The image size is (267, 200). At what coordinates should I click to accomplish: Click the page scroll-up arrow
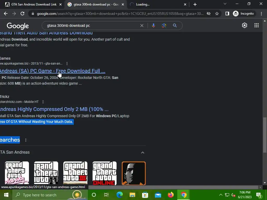[x=264, y=21]
